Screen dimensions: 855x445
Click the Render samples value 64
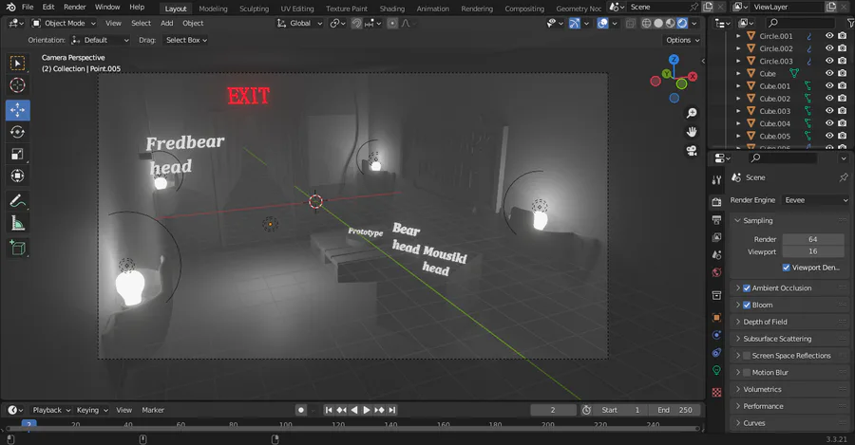pos(813,239)
